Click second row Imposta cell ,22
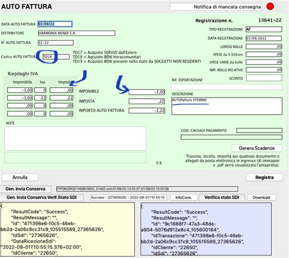Image resolution: width=289 pixels, height=258 pixels. [x=62, y=98]
